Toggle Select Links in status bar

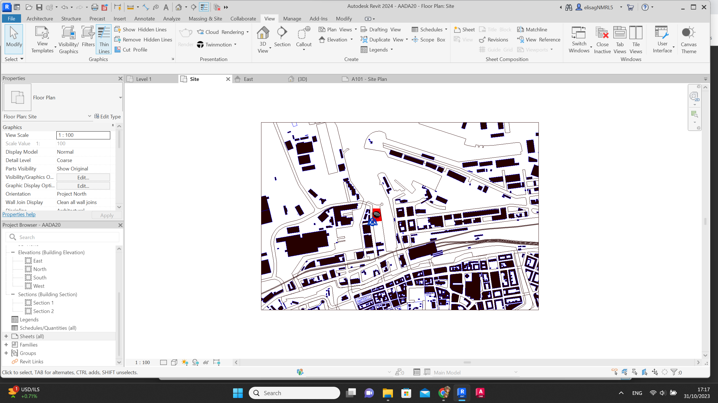pos(614,372)
